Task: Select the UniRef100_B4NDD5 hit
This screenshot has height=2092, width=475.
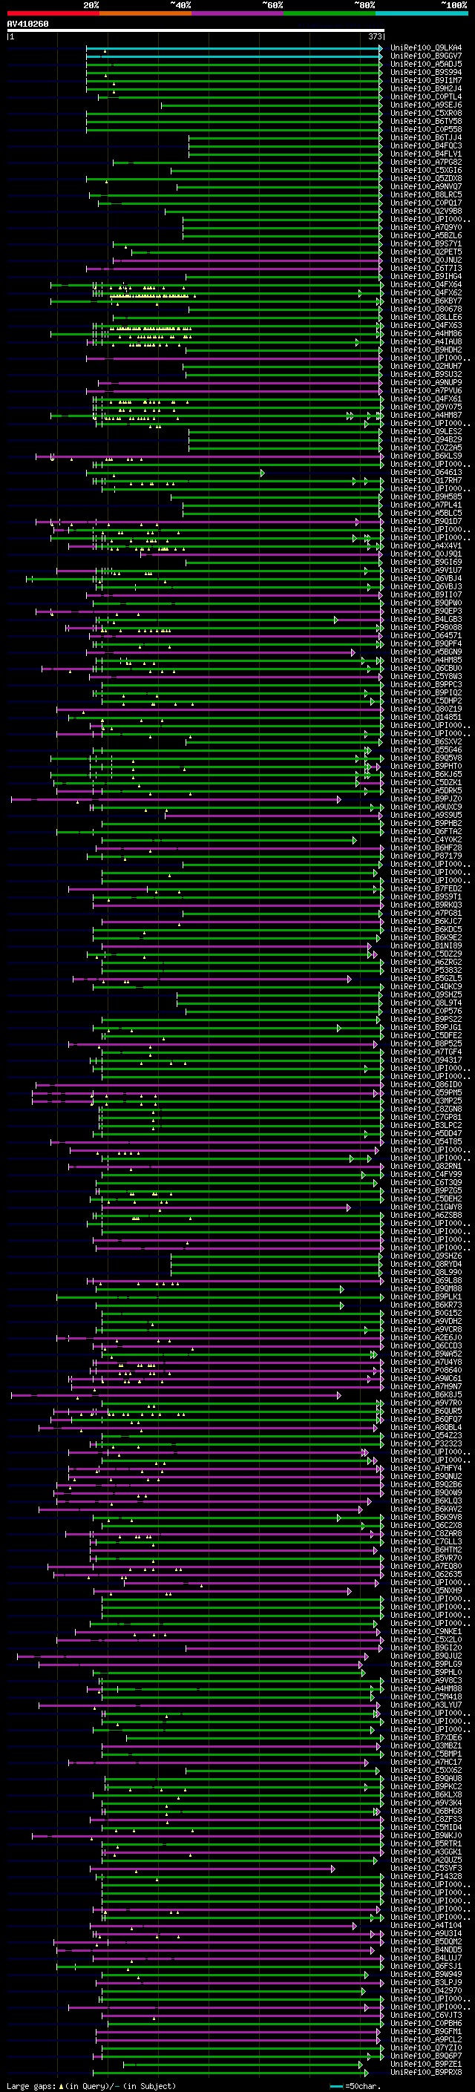Action: [x=426, y=1950]
